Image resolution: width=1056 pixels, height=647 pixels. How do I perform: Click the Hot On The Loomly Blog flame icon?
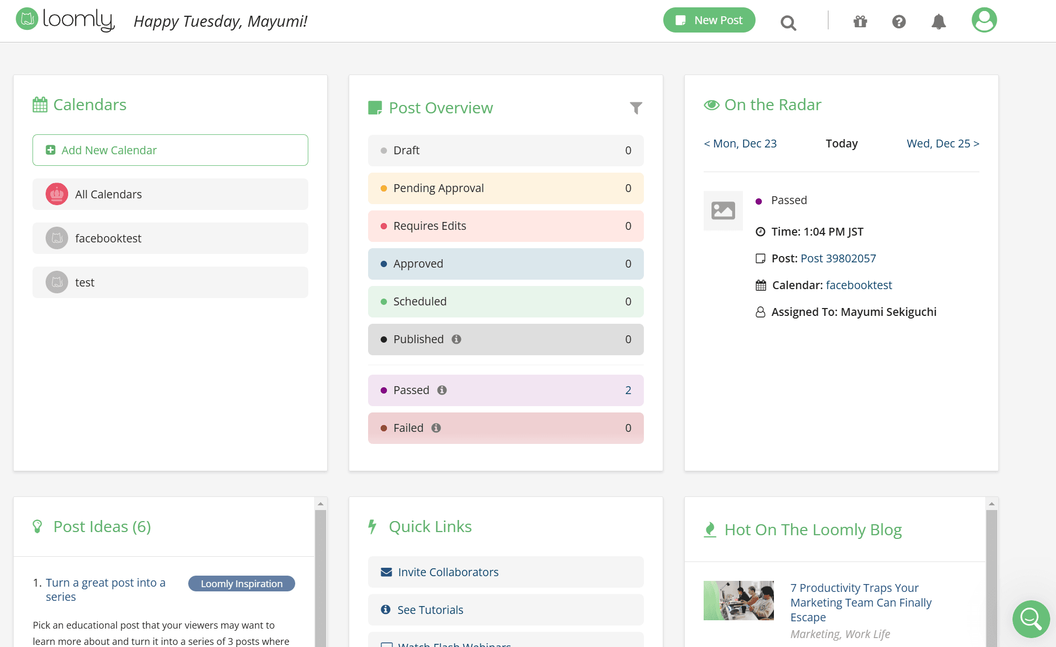pyautogui.click(x=710, y=530)
